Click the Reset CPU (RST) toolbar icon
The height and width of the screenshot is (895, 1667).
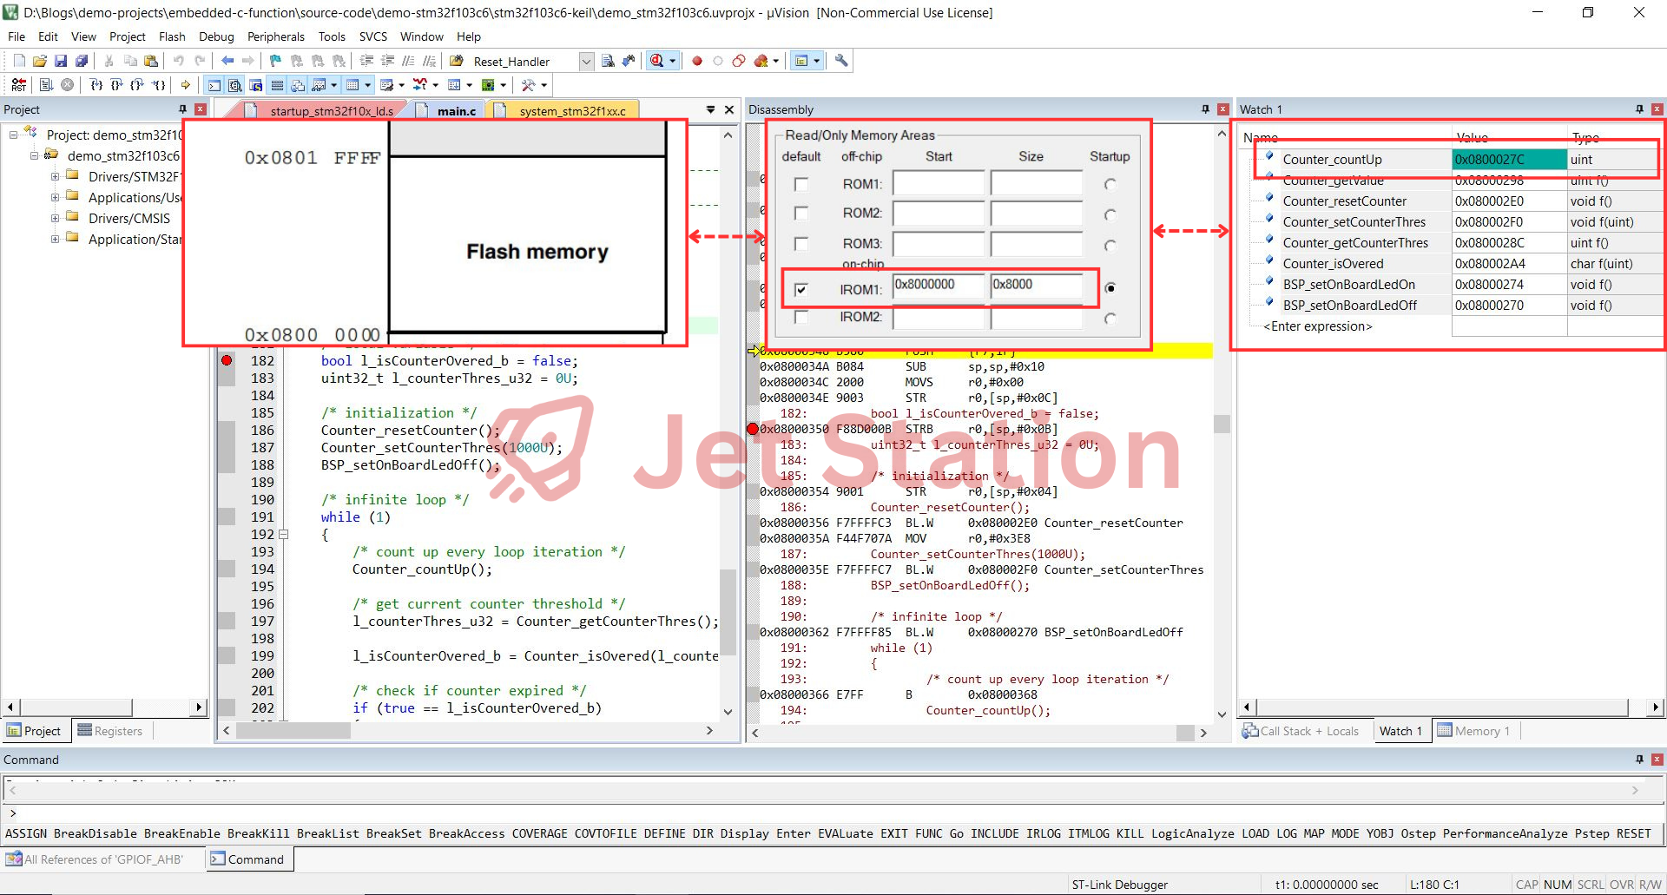coord(18,85)
